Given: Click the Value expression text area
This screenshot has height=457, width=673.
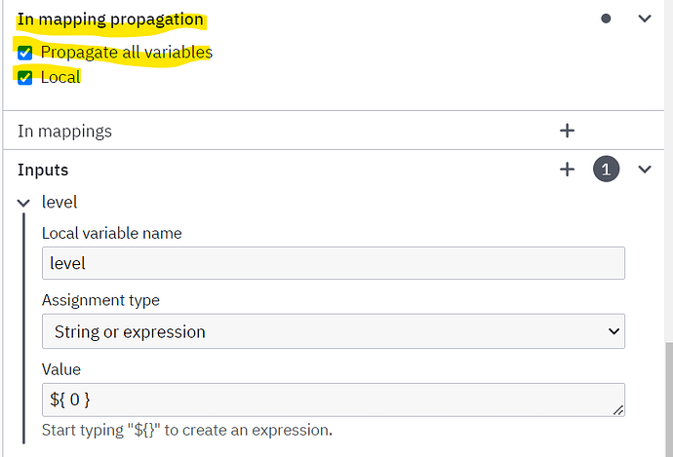Looking at the screenshot, I should pyautogui.click(x=333, y=400).
